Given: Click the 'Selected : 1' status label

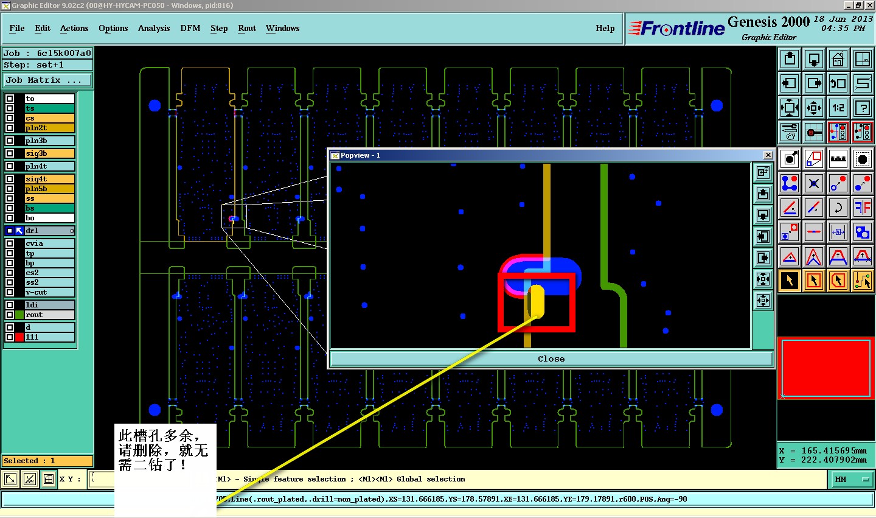Looking at the screenshot, I should (47, 461).
